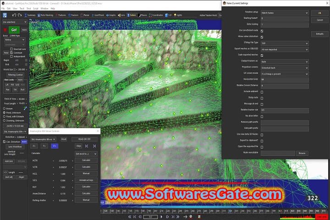This screenshot has height=220, width=330.
Task: Click the green Go! button
Action: coord(14,30)
